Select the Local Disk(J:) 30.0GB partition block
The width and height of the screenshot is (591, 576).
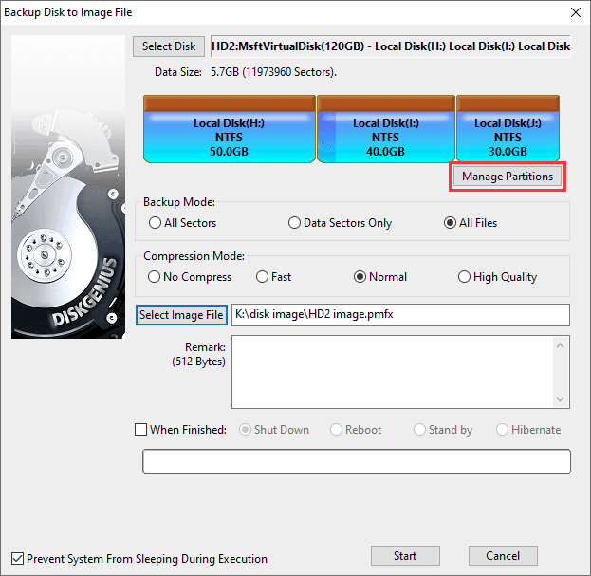point(508,128)
